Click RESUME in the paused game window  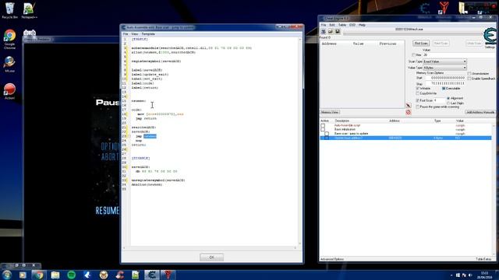click(108, 211)
